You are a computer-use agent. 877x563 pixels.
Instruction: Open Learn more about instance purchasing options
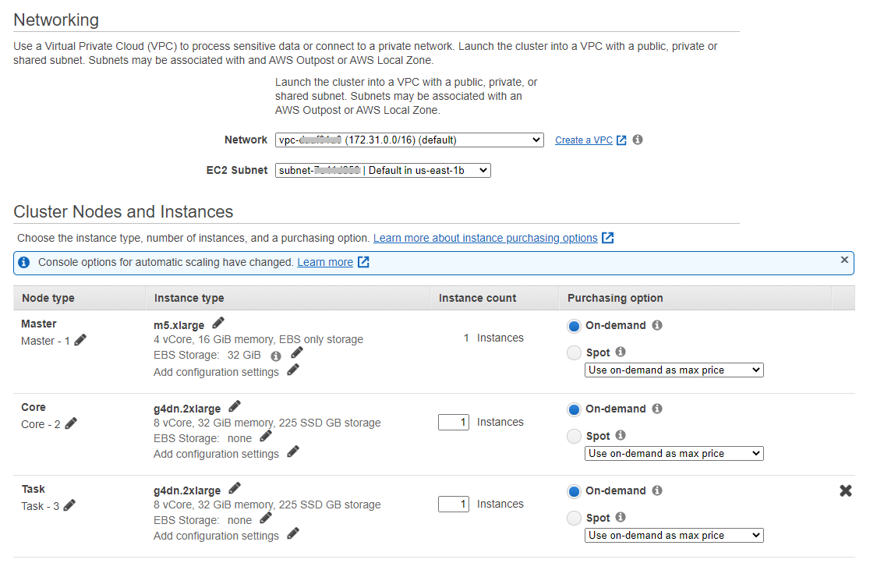tap(485, 238)
